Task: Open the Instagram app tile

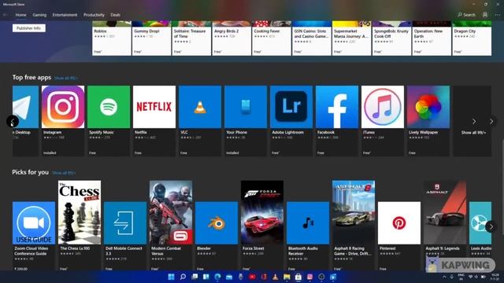Action: coord(63,120)
